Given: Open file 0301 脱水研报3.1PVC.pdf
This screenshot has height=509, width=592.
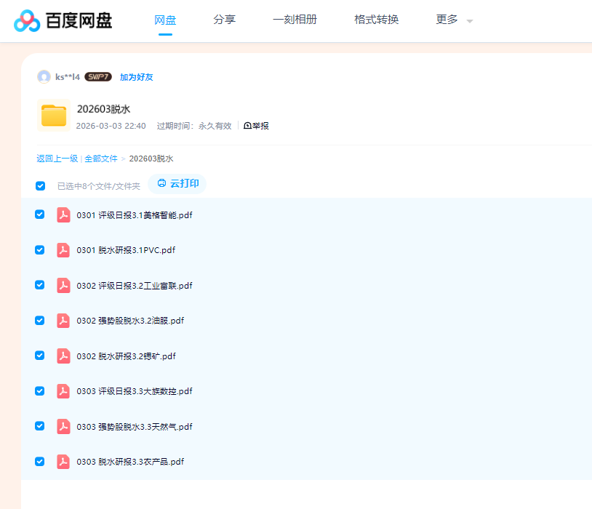Looking at the screenshot, I should coord(126,250).
